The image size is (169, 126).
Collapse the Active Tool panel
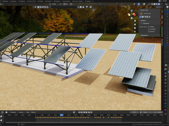click(144, 10)
